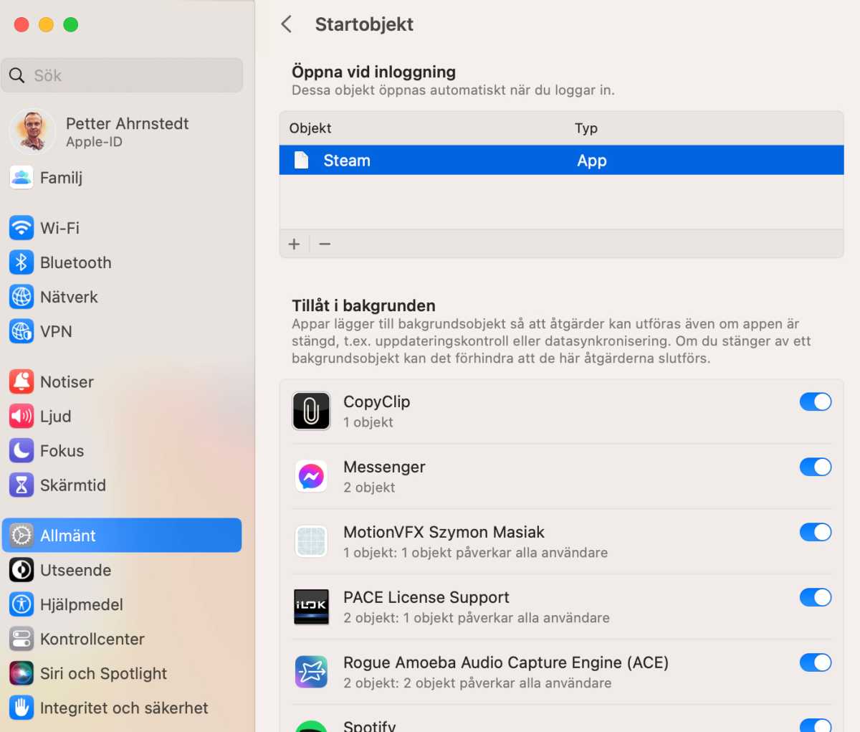Toggle MotionVFX Szymon Masiak switch
This screenshot has height=732, width=860.
point(816,532)
